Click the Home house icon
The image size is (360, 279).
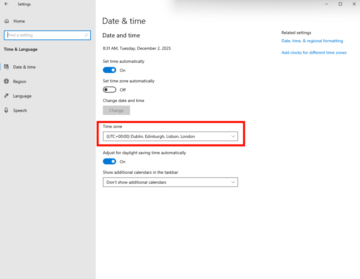click(6, 21)
